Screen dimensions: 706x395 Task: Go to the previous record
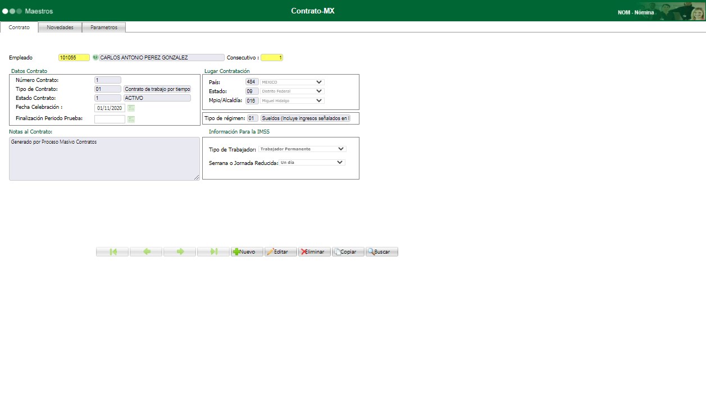point(146,252)
